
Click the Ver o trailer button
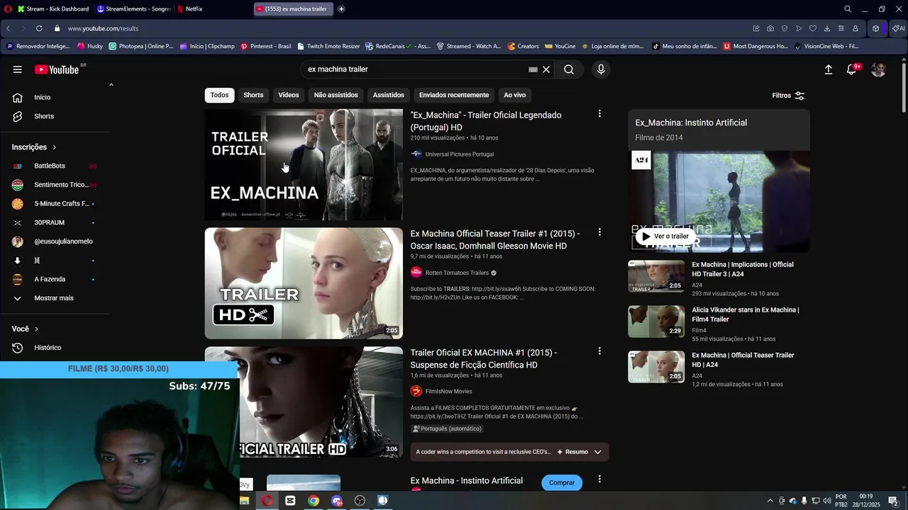[x=665, y=236]
